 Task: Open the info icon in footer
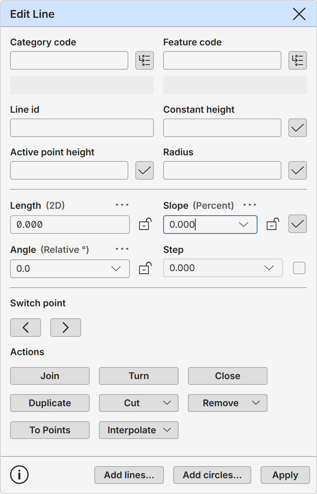19,475
